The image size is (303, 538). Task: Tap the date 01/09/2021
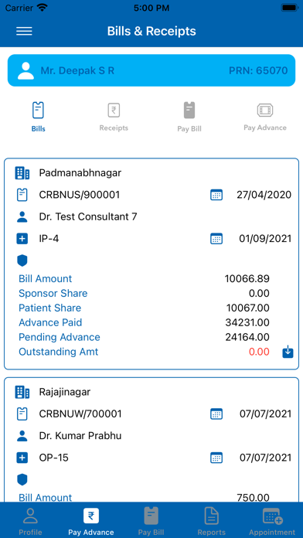(x=265, y=239)
